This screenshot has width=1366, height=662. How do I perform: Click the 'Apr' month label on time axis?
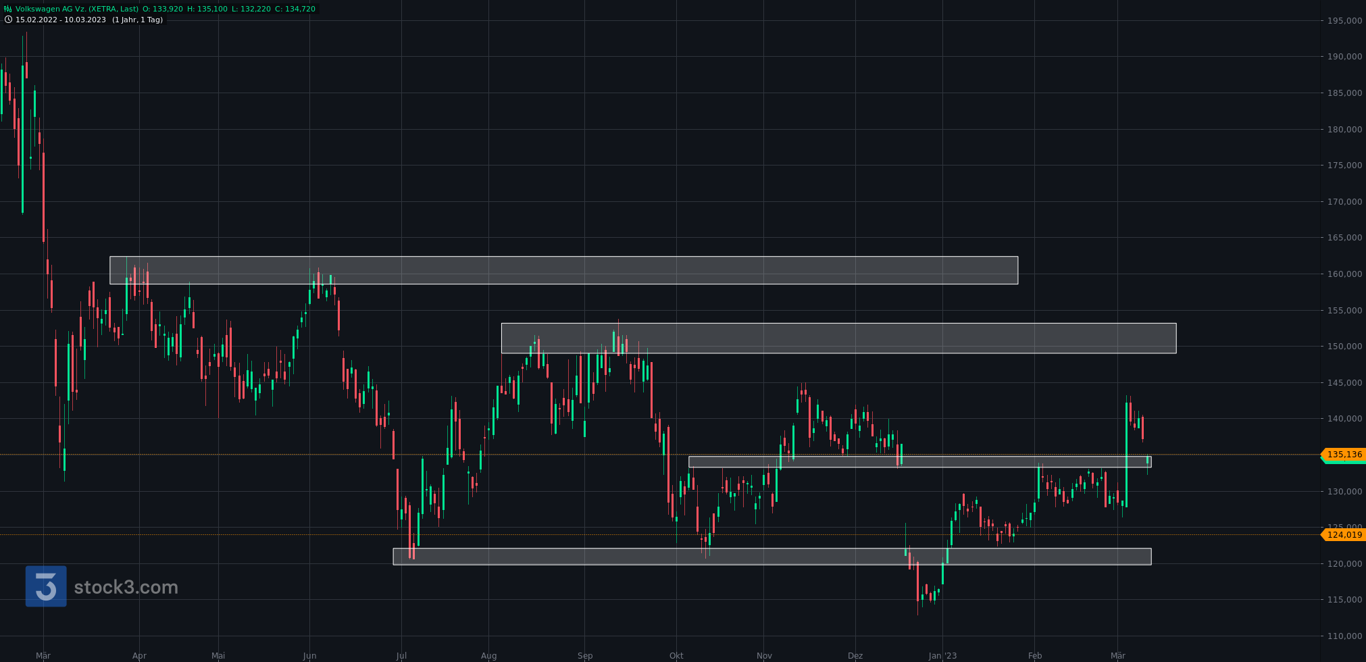click(139, 656)
